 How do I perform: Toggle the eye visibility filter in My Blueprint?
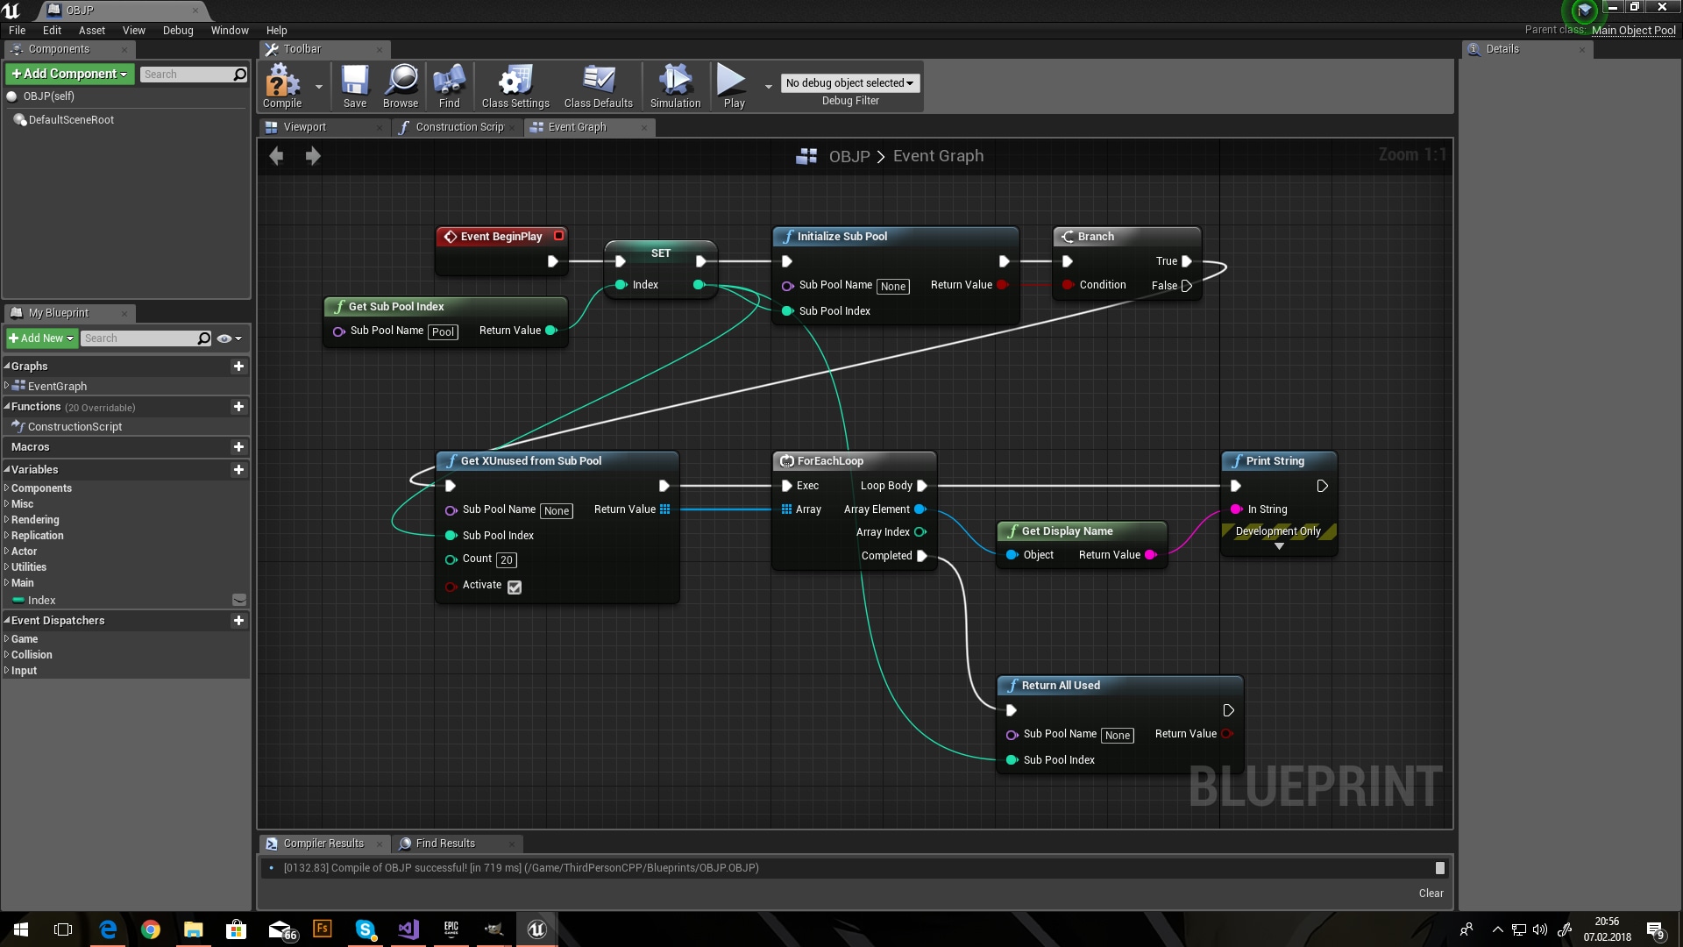224,338
